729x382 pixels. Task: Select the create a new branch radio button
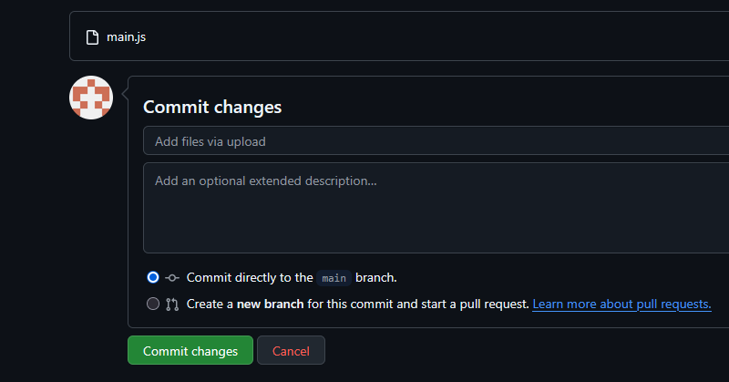pos(153,304)
